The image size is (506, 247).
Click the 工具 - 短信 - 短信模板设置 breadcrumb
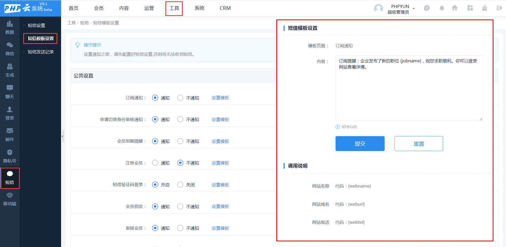pyautogui.click(x=93, y=23)
